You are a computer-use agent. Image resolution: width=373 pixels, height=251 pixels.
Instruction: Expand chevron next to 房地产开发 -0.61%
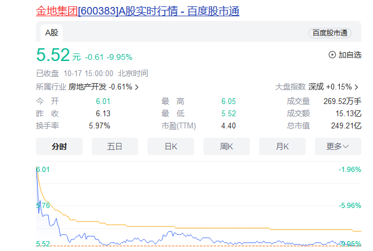137,87
